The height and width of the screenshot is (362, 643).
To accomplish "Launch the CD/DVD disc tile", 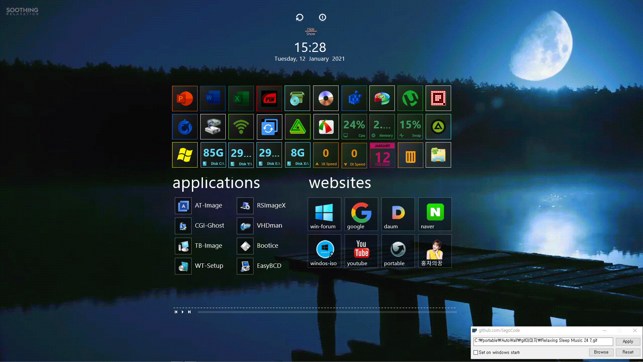I will [x=326, y=99].
